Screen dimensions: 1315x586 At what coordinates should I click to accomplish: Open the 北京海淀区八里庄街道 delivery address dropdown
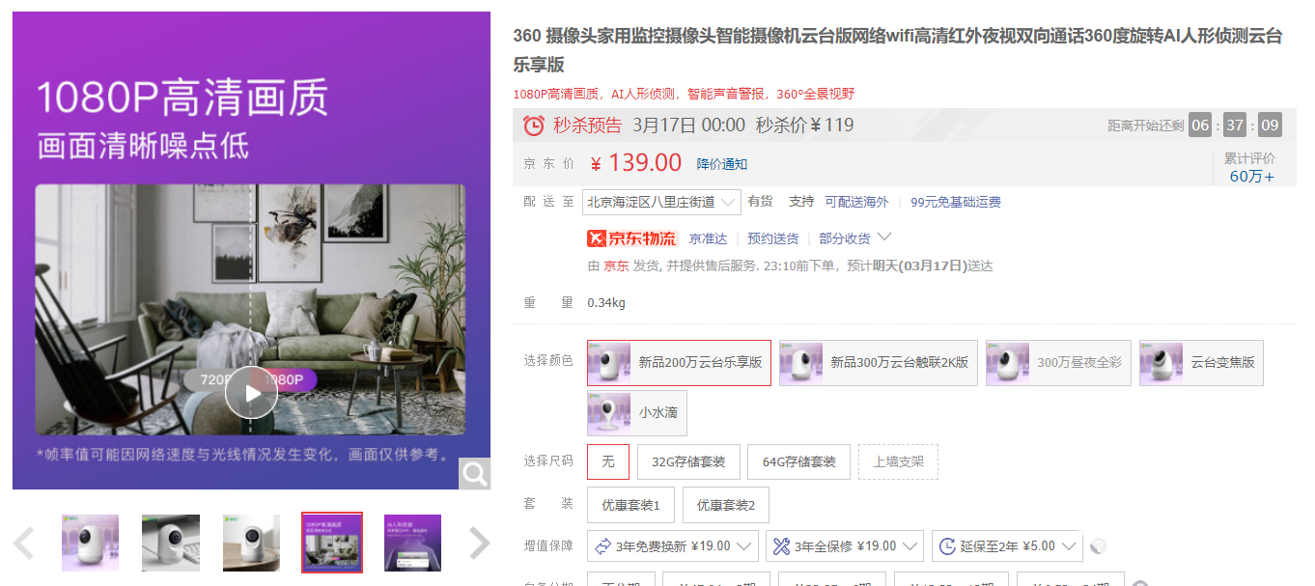661,202
